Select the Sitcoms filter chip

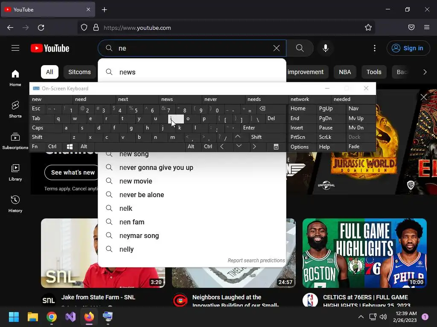coord(79,72)
